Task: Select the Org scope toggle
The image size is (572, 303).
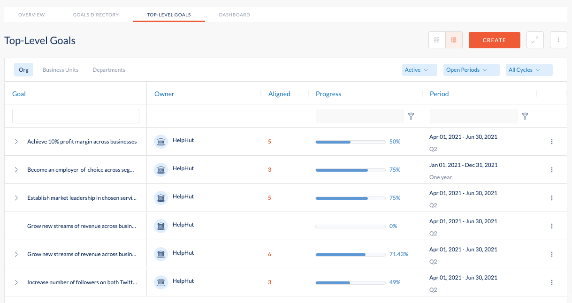Action: (x=23, y=69)
